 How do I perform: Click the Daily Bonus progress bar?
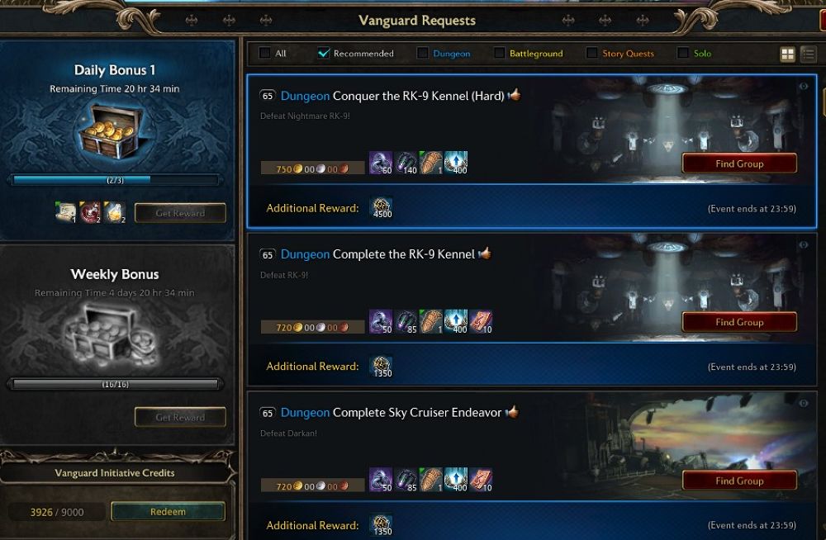coord(116,180)
